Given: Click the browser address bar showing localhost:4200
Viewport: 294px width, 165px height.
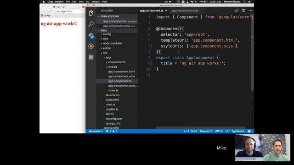Looking at the screenshot, I should [x=69, y=11].
